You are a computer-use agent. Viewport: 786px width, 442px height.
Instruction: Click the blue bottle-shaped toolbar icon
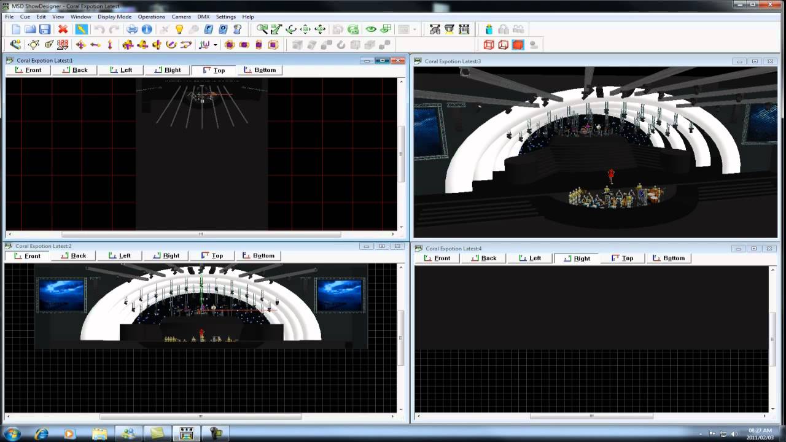(x=489, y=29)
